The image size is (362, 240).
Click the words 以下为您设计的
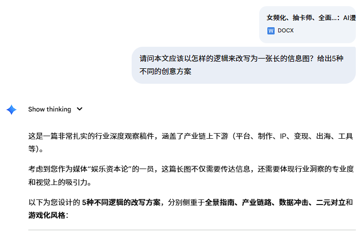click(54, 202)
